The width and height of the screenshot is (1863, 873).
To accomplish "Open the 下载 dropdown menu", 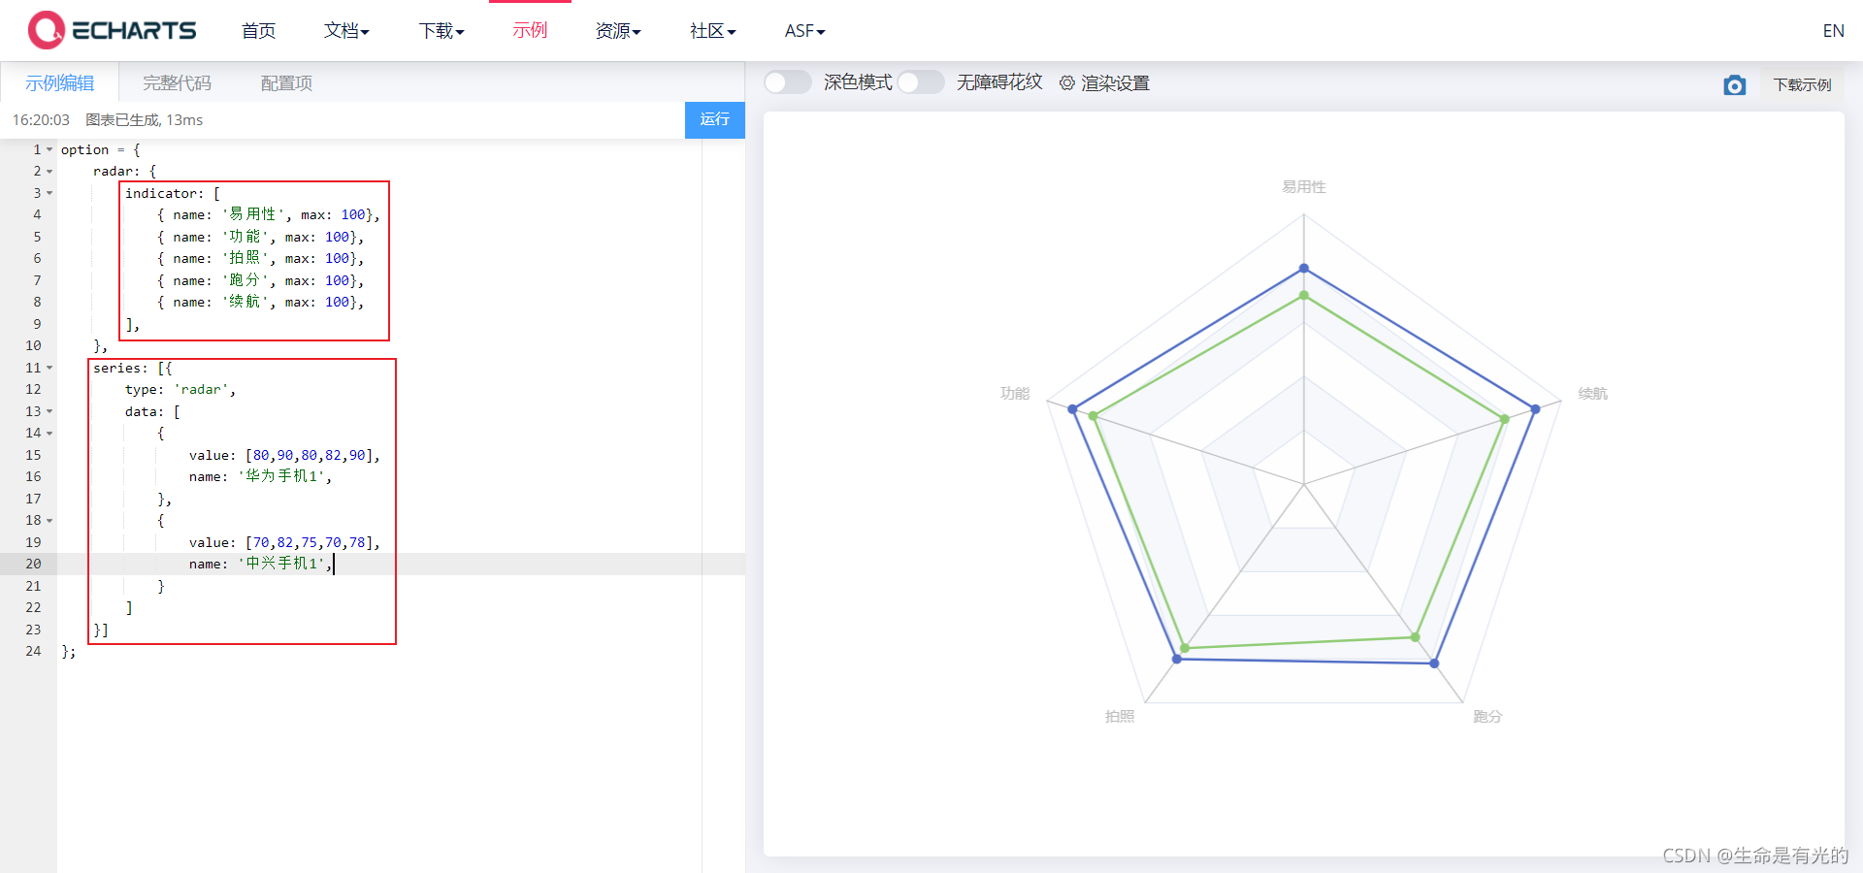I will point(441,31).
